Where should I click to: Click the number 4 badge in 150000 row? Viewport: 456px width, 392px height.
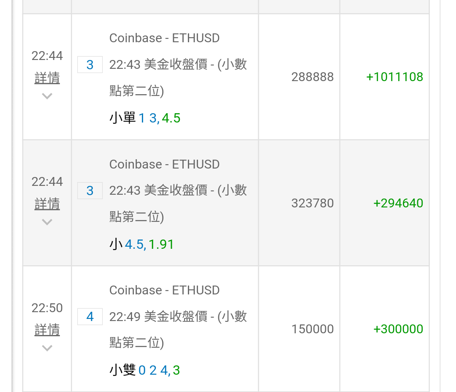(x=90, y=317)
